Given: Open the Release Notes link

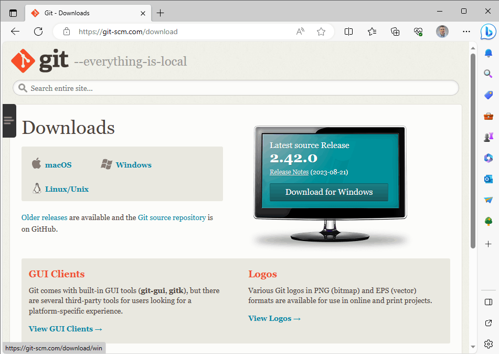Looking at the screenshot, I should click(289, 172).
